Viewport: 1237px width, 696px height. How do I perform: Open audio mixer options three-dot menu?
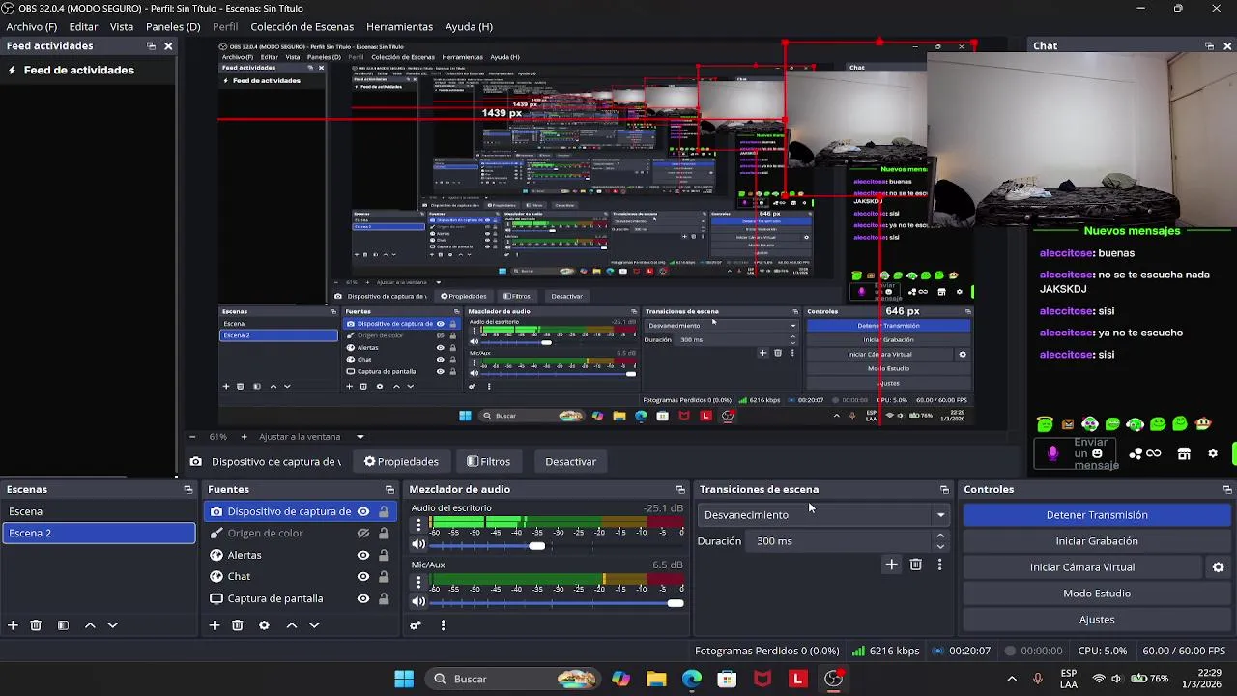443,625
